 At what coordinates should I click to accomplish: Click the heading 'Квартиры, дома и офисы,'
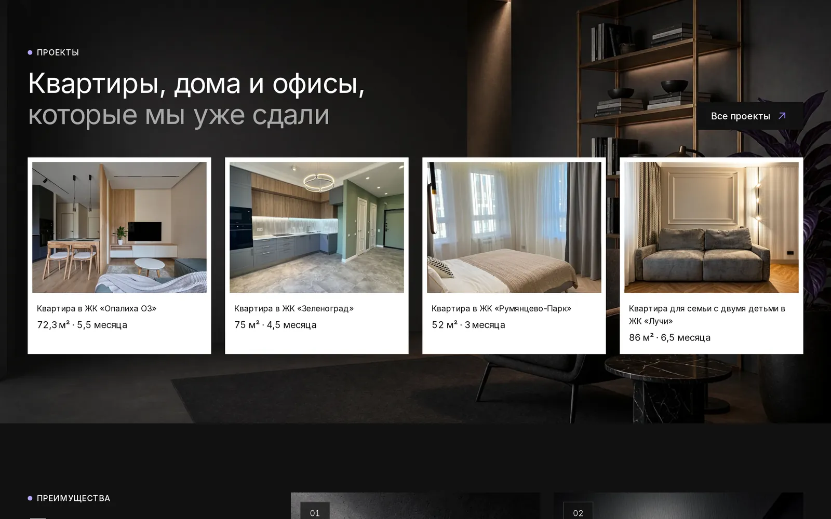point(196,83)
